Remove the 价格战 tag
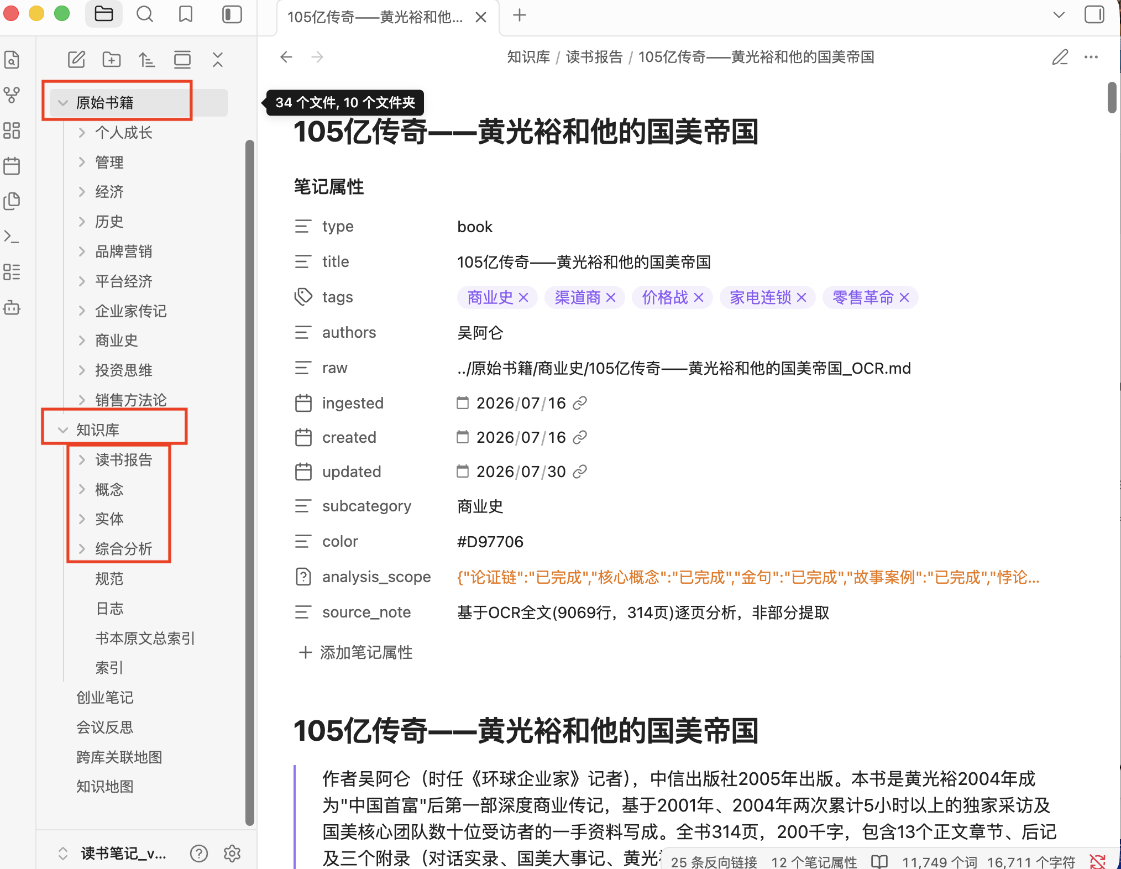The image size is (1121, 869). [699, 298]
